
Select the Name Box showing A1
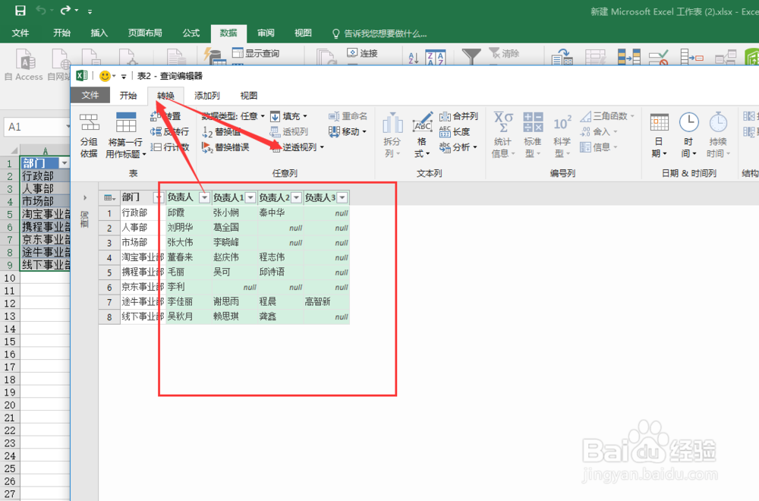[36, 127]
